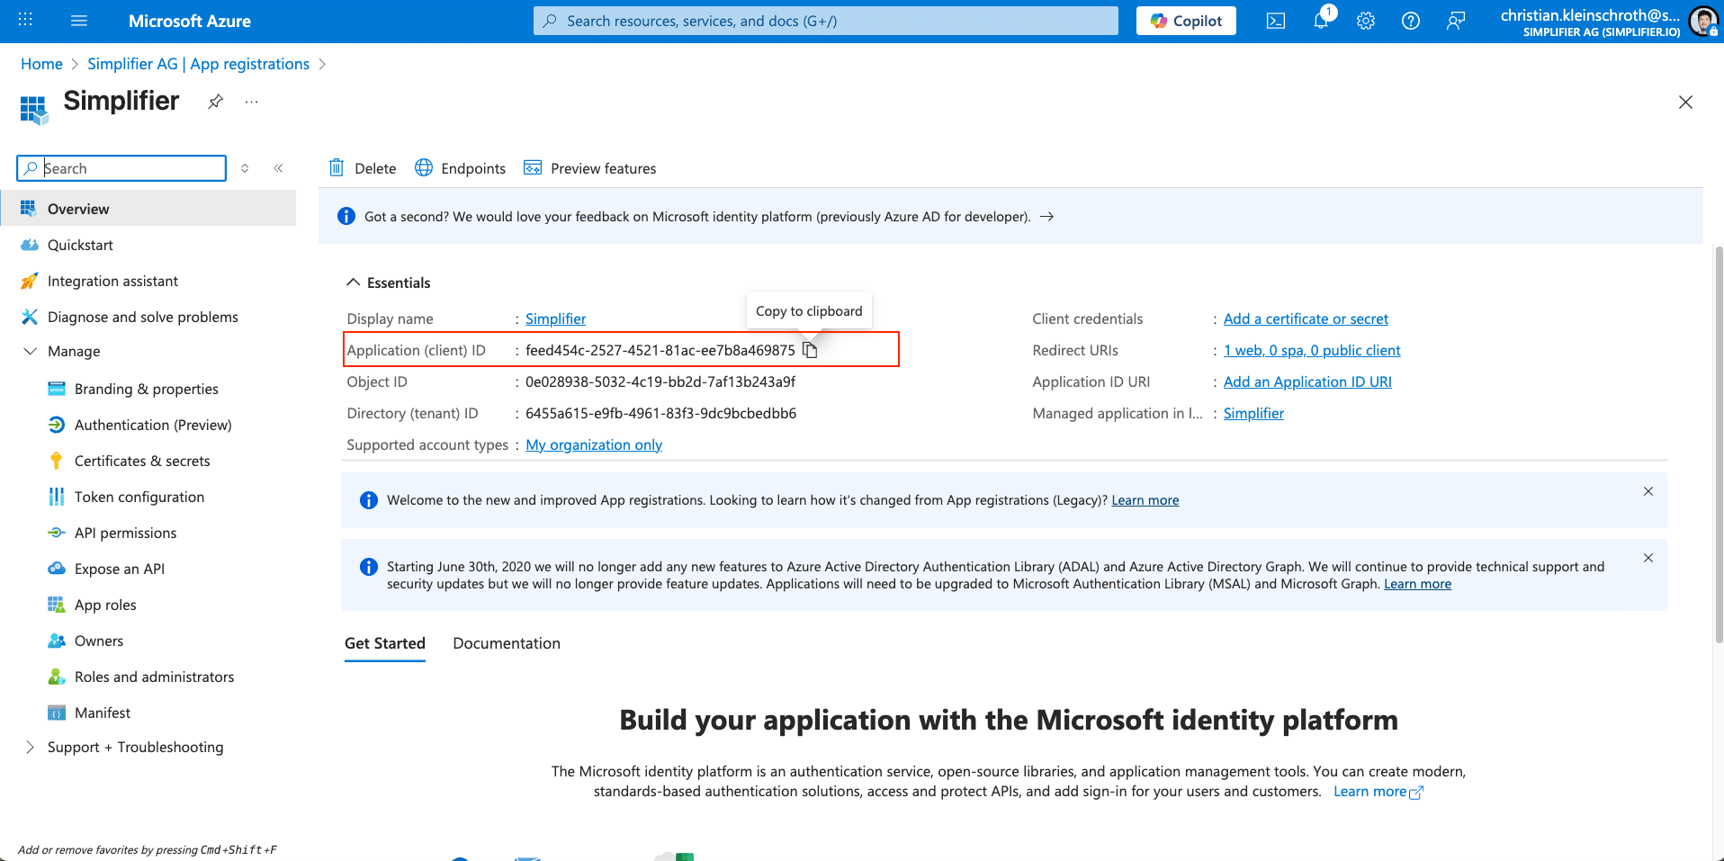1724x861 pixels.
Task: Collapse the left sidebar menu
Action: pos(279,168)
